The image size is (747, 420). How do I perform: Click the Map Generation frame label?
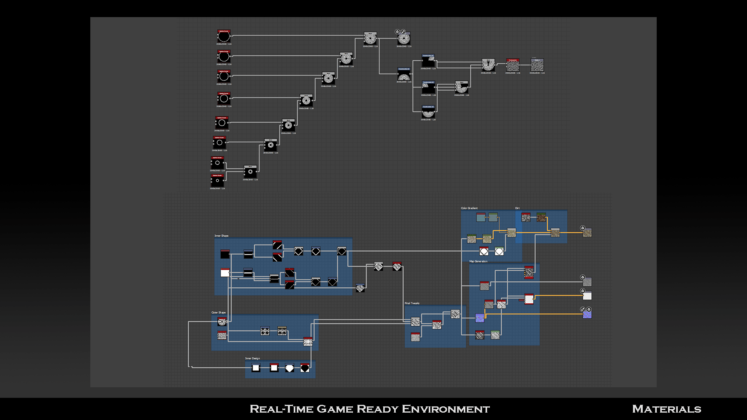[478, 261]
